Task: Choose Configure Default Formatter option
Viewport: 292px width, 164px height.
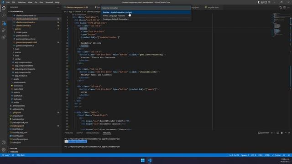Action: [146, 19]
